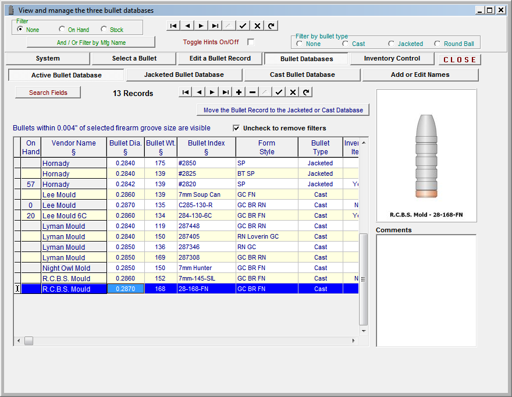Delete the current record with the minus icon
512x397 pixels.
click(x=253, y=92)
